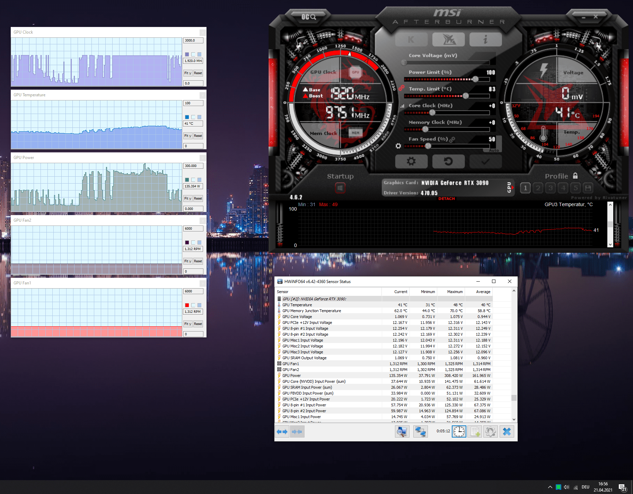
Task: Select Afterburner profile slot 1
Action: pyautogui.click(x=525, y=188)
